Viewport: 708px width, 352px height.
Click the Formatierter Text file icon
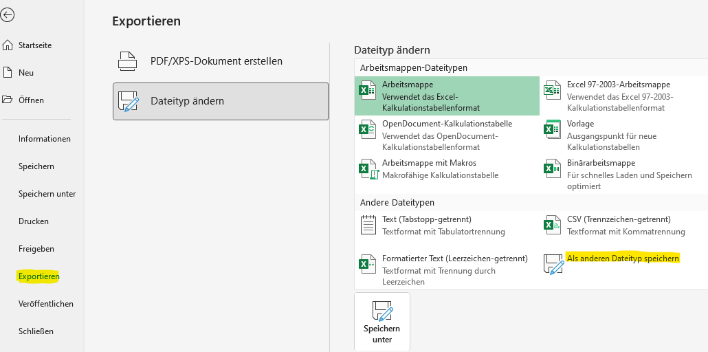pos(368,264)
